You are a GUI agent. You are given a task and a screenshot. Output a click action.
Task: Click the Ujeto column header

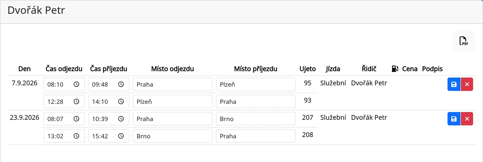click(307, 69)
